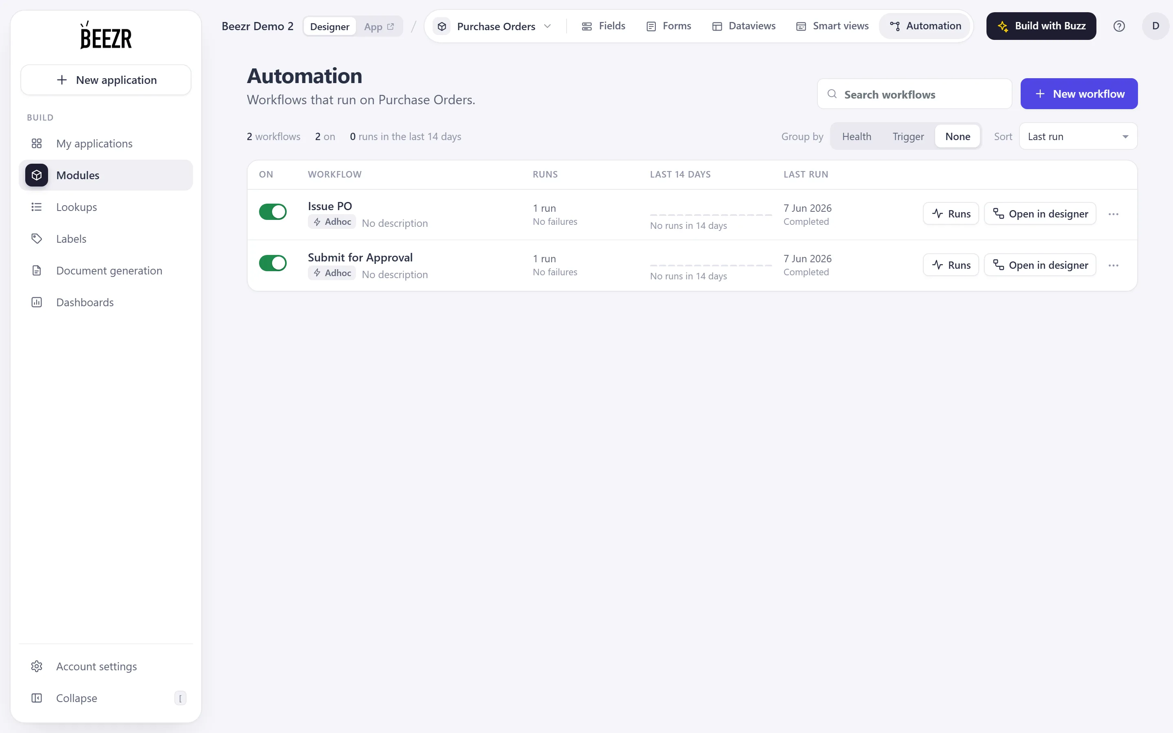Click Build with Buzz
1173x733 pixels.
[1041, 26]
